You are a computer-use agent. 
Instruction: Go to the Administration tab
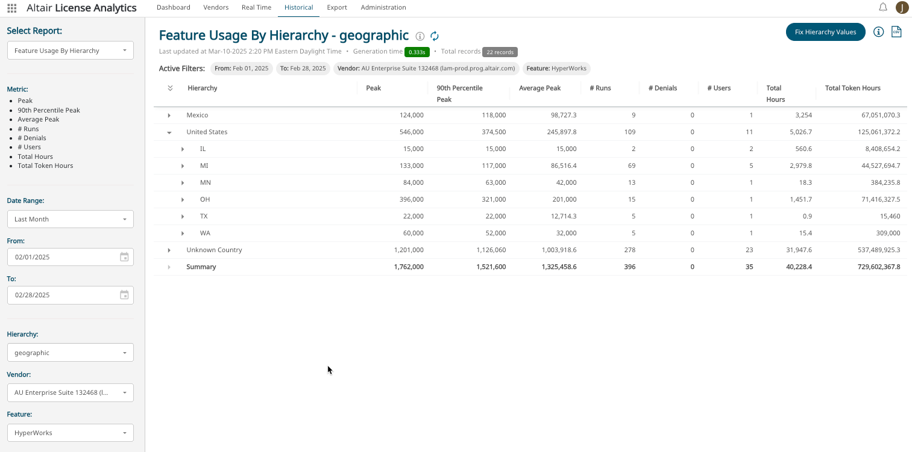tap(383, 8)
